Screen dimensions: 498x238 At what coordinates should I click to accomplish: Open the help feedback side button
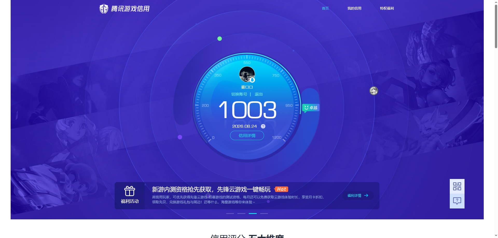457,201
